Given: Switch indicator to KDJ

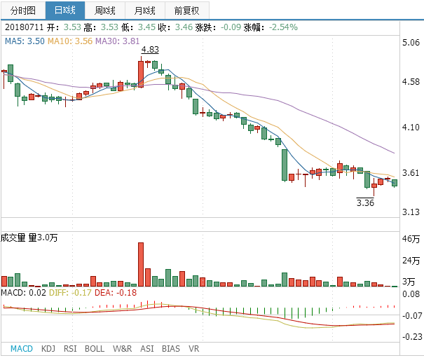Looking at the screenshot, I should (48, 348).
